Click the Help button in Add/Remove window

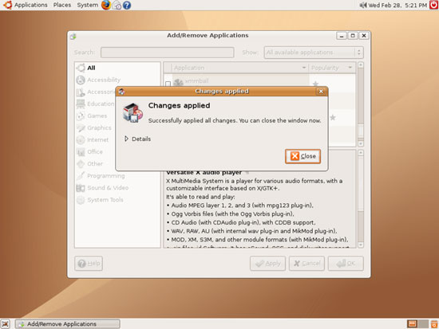(x=89, y=264)
